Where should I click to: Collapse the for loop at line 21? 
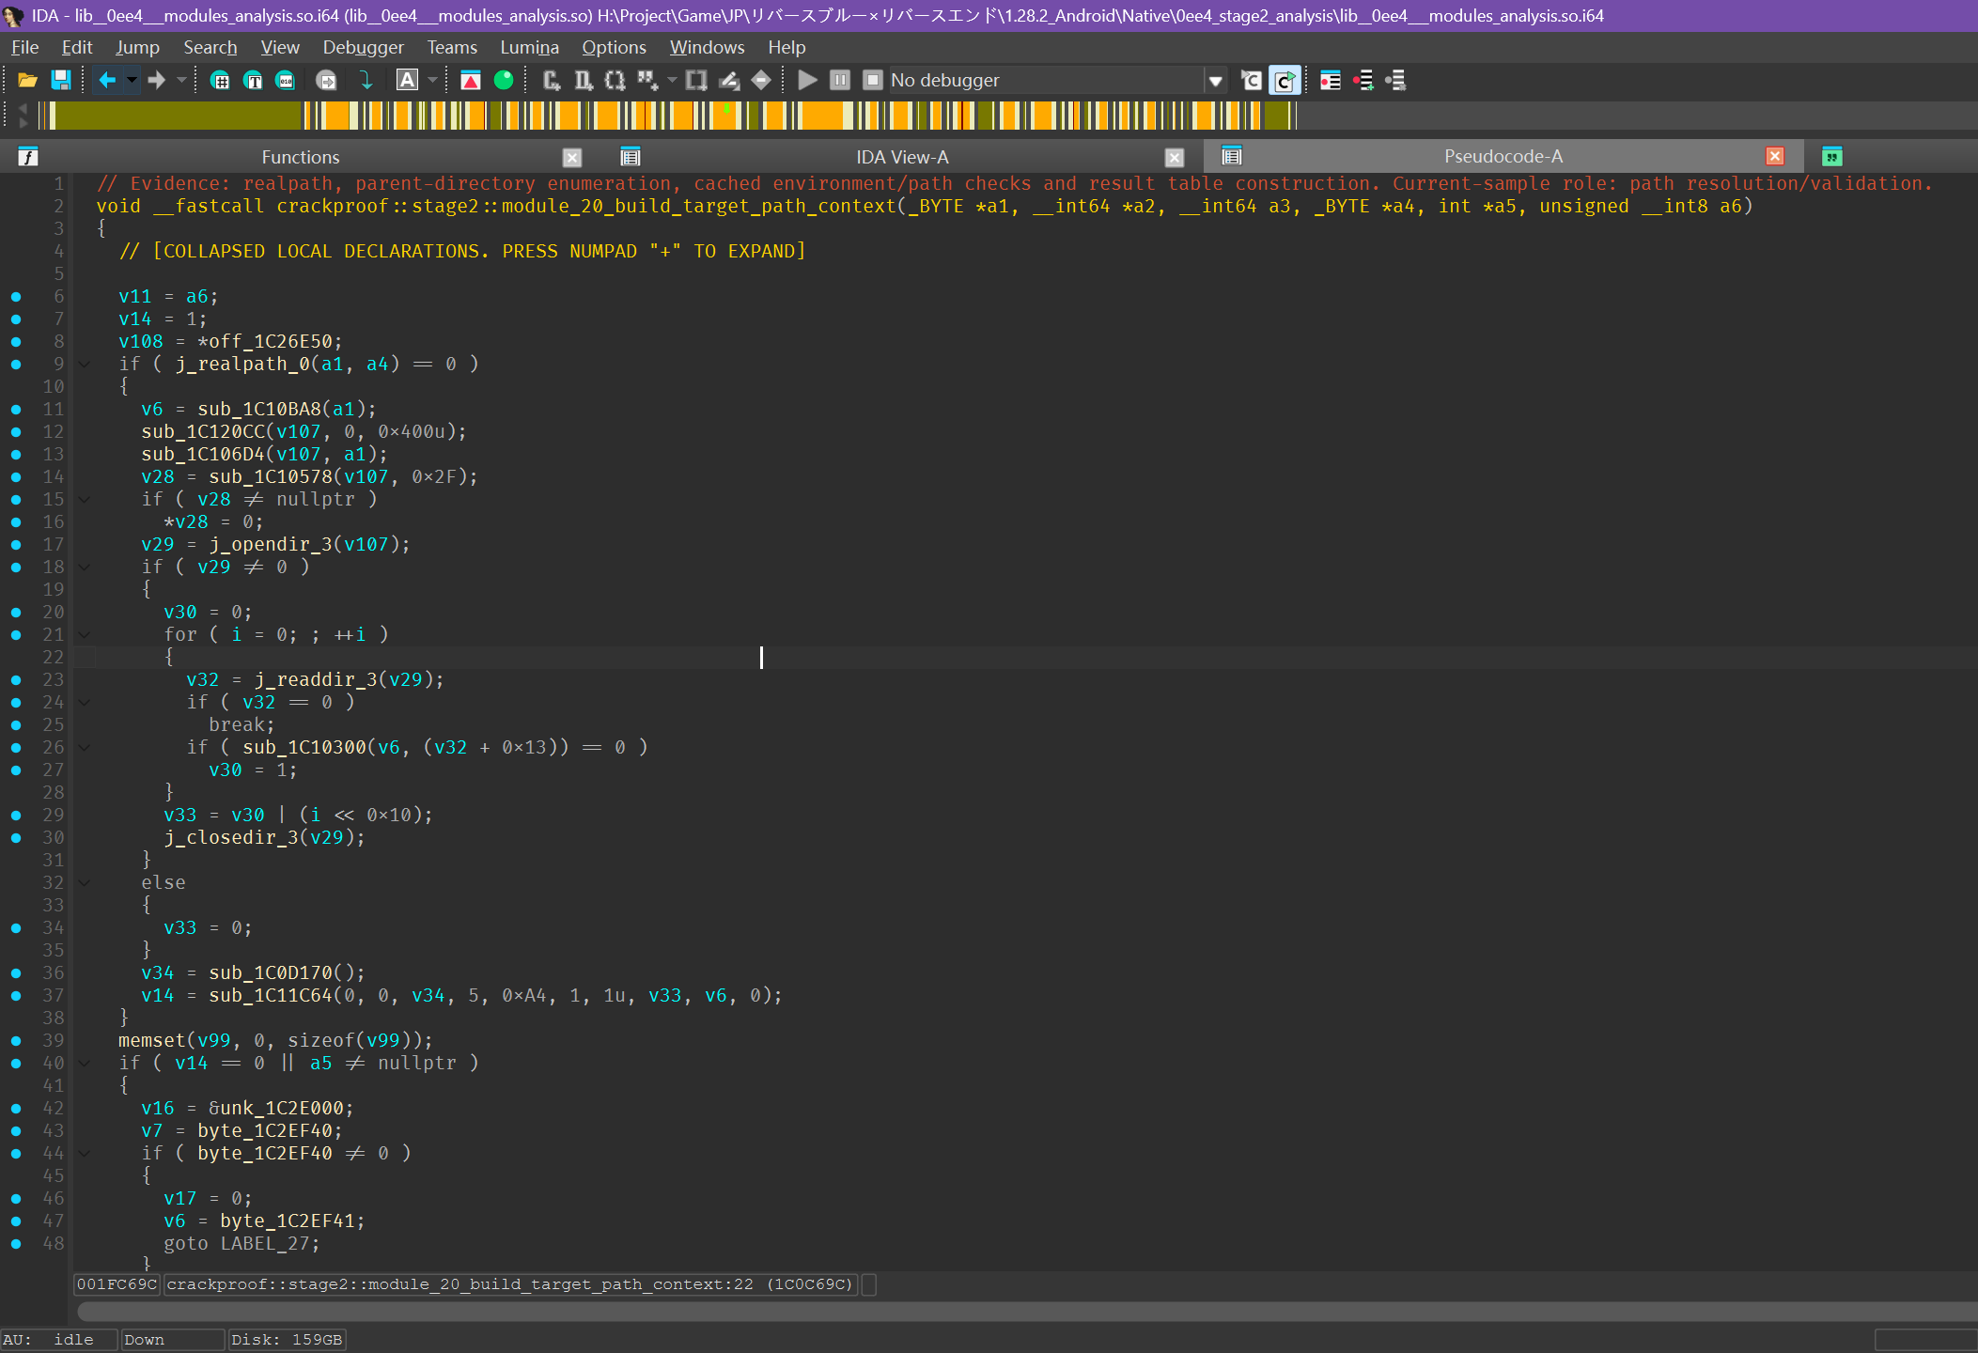click(85, 635)
